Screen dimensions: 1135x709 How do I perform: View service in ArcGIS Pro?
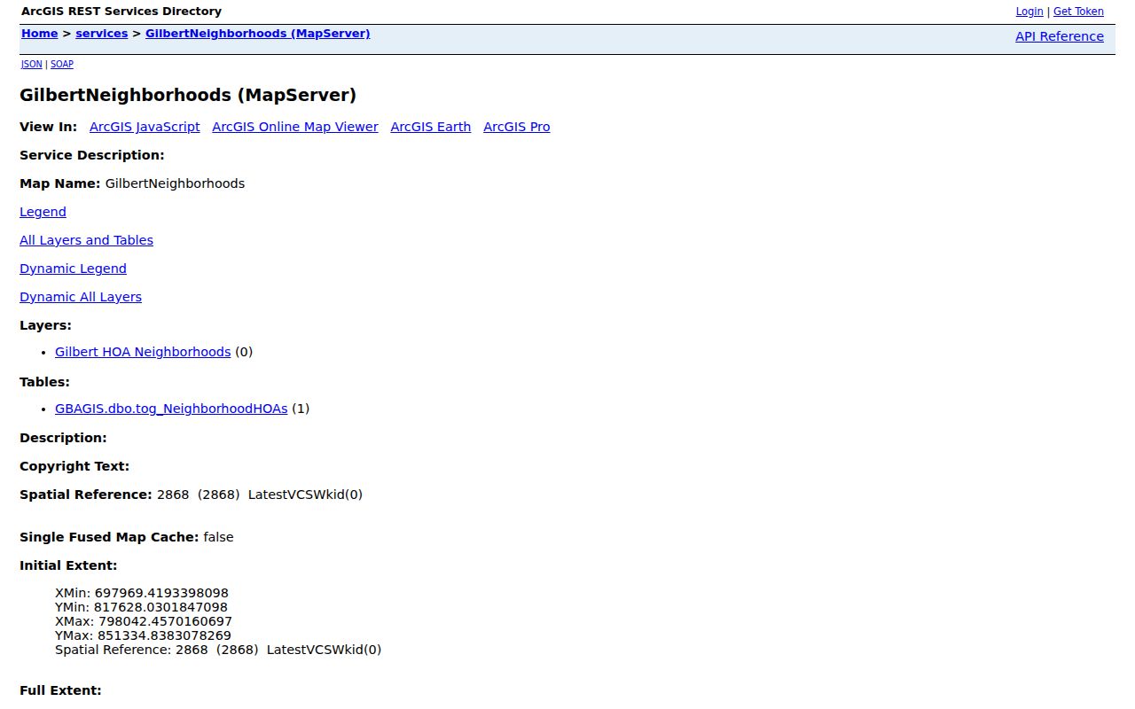pyautogui.click(x=517, y=127)
